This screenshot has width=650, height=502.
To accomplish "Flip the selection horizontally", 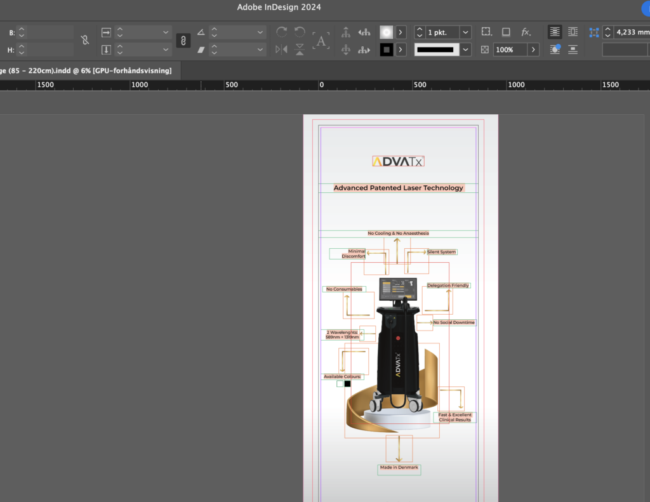I will 281,50.
